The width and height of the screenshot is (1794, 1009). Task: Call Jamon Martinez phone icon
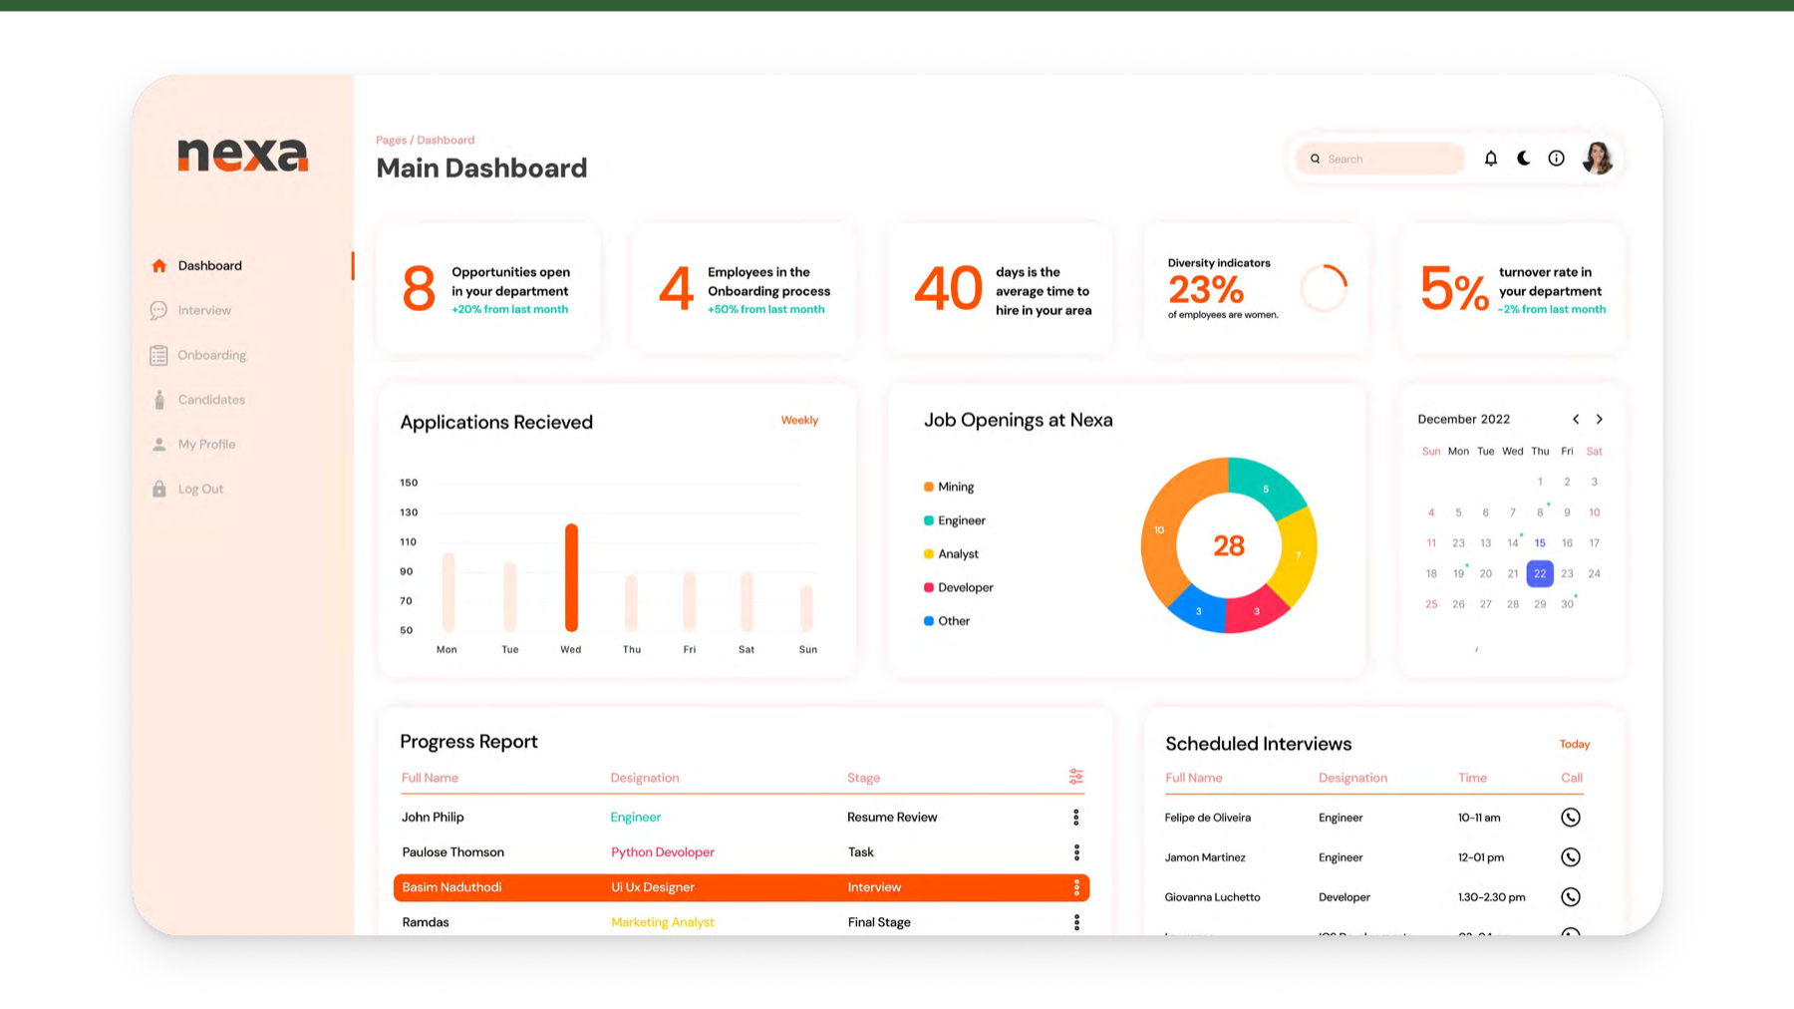1571,857
